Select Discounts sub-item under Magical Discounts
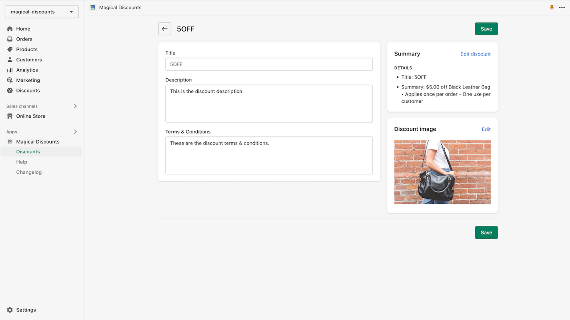The image size is (570, 320). point(42,152)
